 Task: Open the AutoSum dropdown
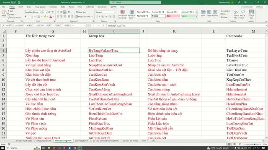(232, 11)
